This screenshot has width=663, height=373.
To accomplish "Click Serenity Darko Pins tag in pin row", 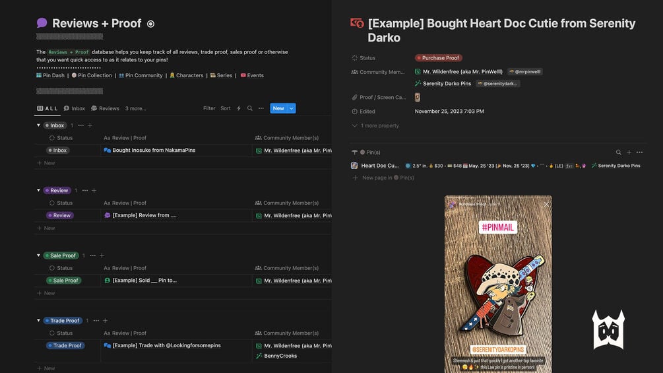I will (616, 166).
